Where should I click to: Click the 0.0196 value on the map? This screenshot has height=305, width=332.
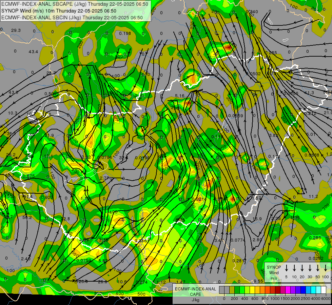coord(142,158)
